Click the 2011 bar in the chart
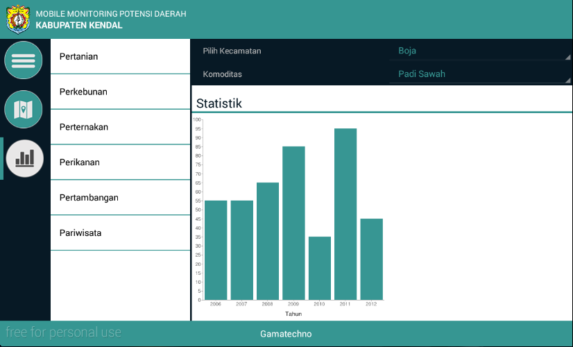The width and height of the screenshot is (573, 347). [345, 214]
